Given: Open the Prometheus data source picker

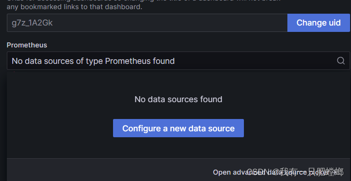Looking at the screenshot, I should point(178,61).
